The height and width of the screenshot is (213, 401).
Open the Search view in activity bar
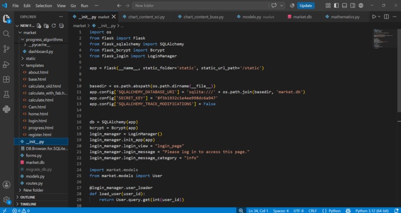(x=6, y=34)
